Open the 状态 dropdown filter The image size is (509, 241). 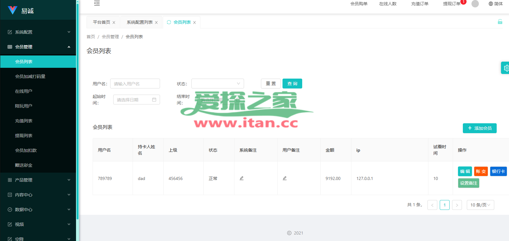[x=218, y=84]
